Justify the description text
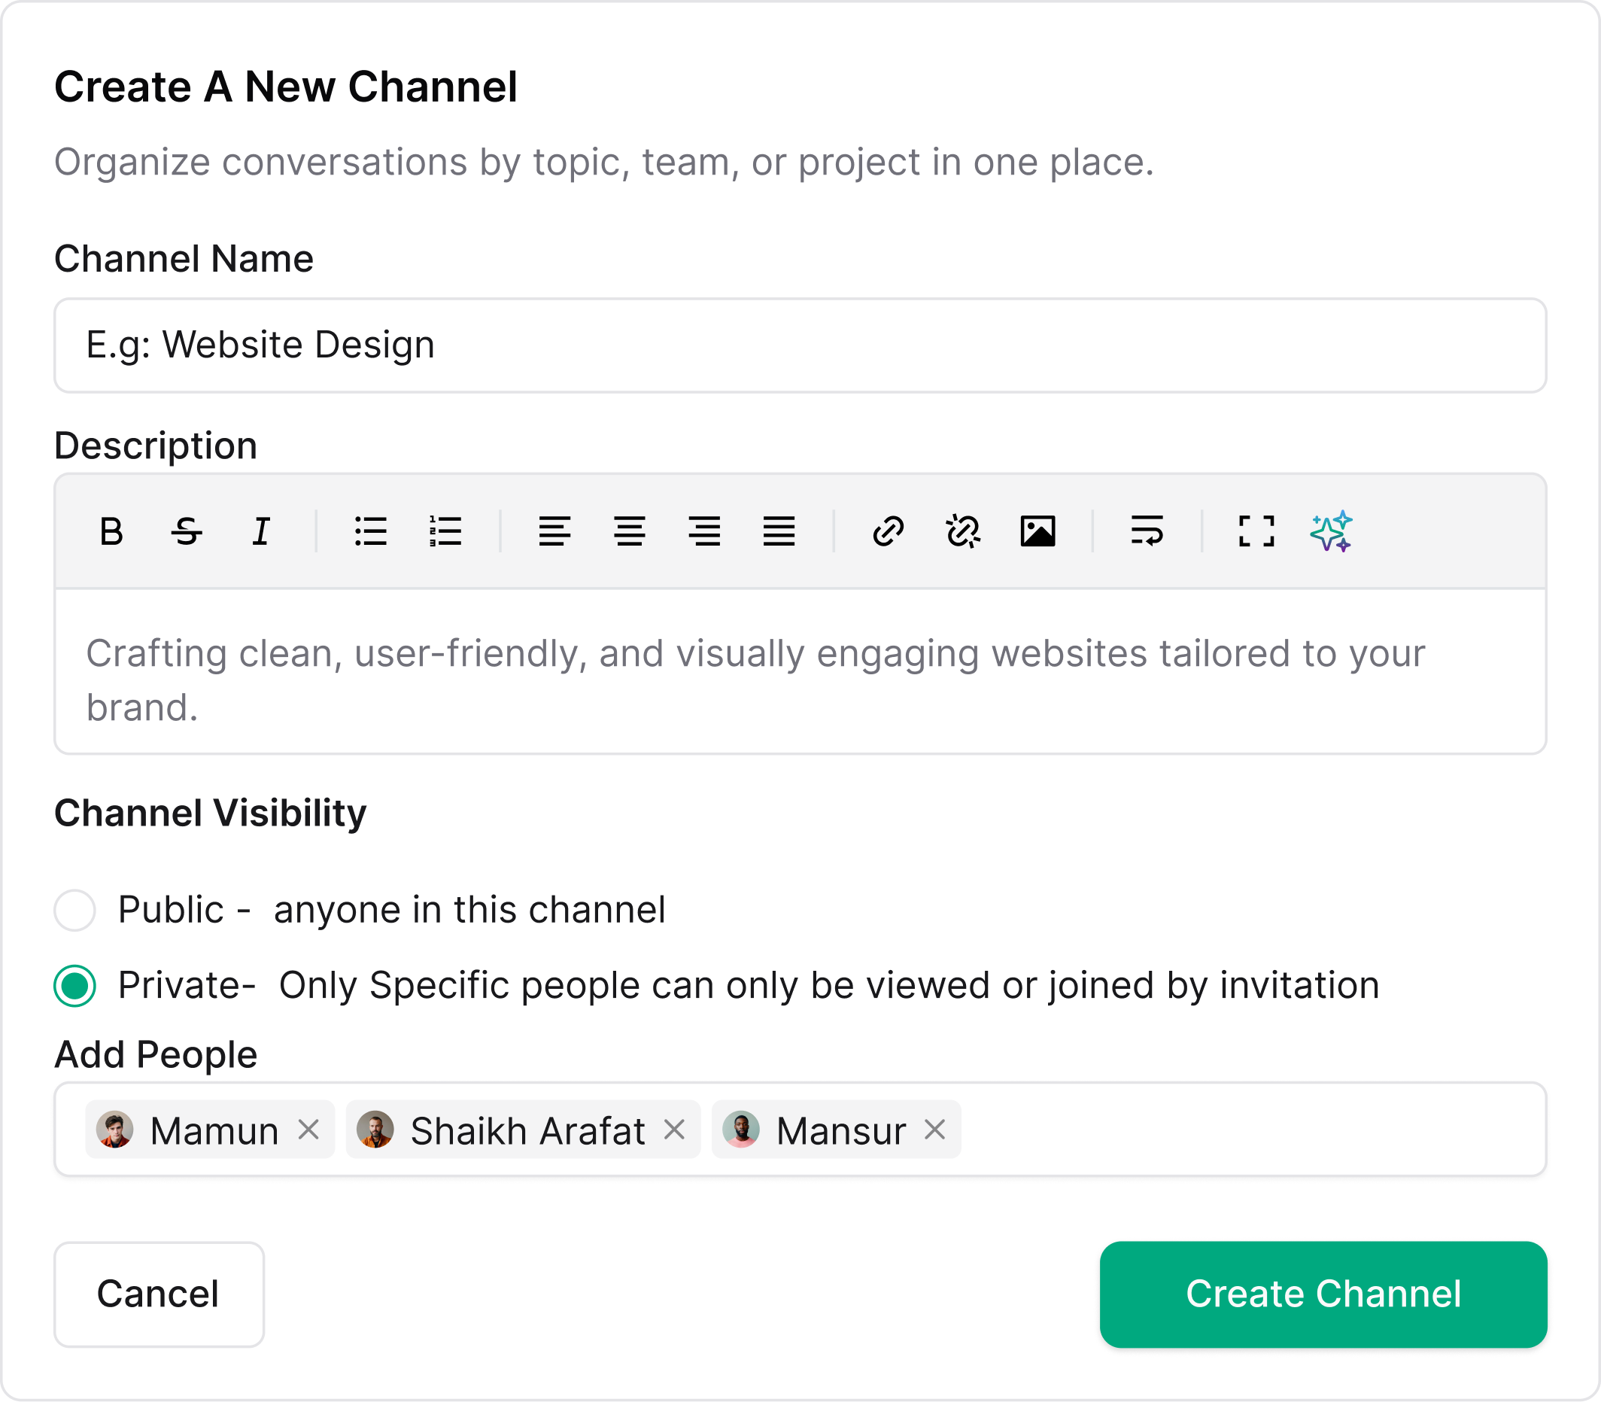1601x1402 pixels. point(779,532)
